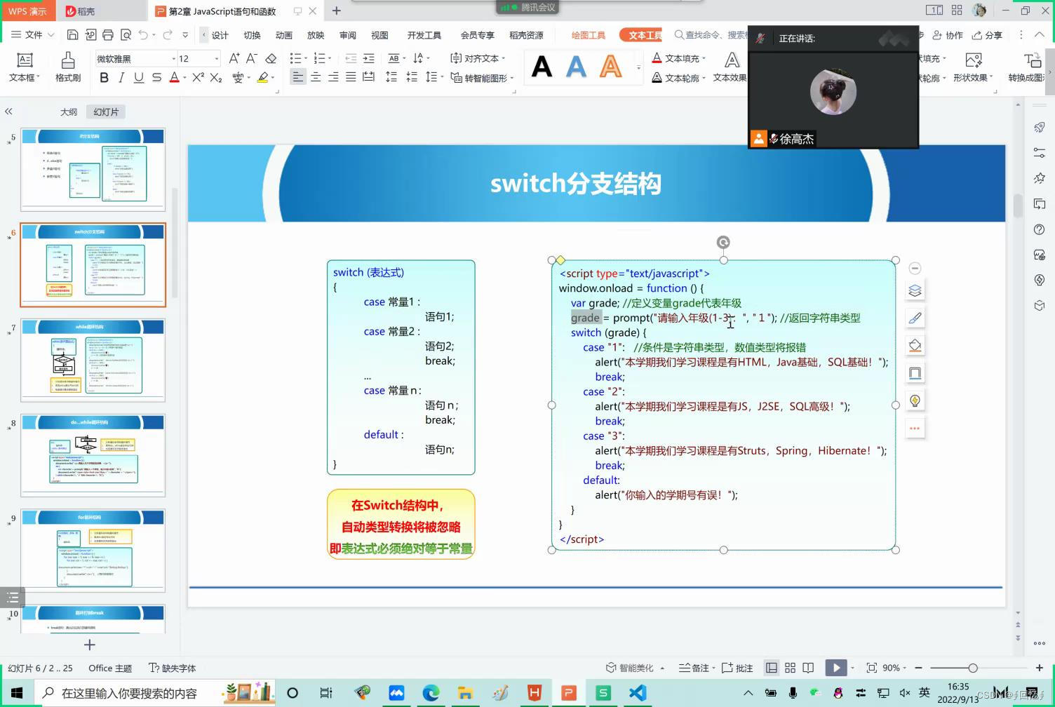Click the Notes (备注) button in status bar
The height and width of the screenshot is (707, 1055).
[694, 668]
